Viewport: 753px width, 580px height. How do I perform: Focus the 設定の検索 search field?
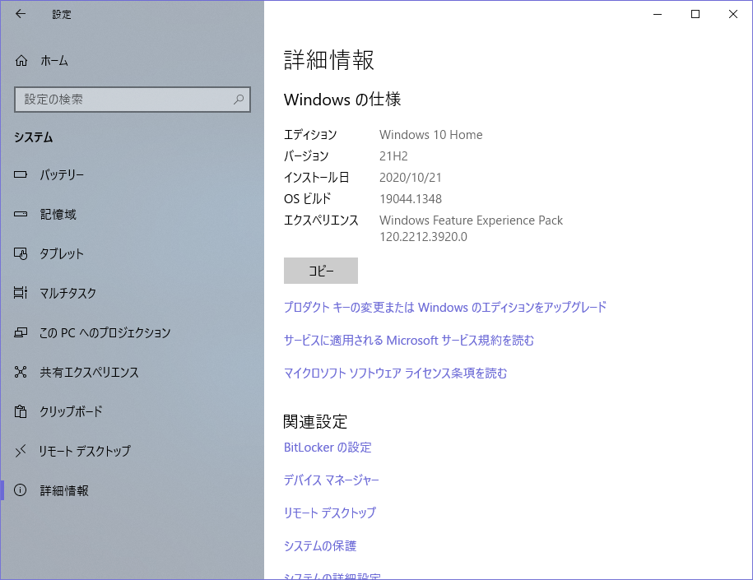[132, 100]
